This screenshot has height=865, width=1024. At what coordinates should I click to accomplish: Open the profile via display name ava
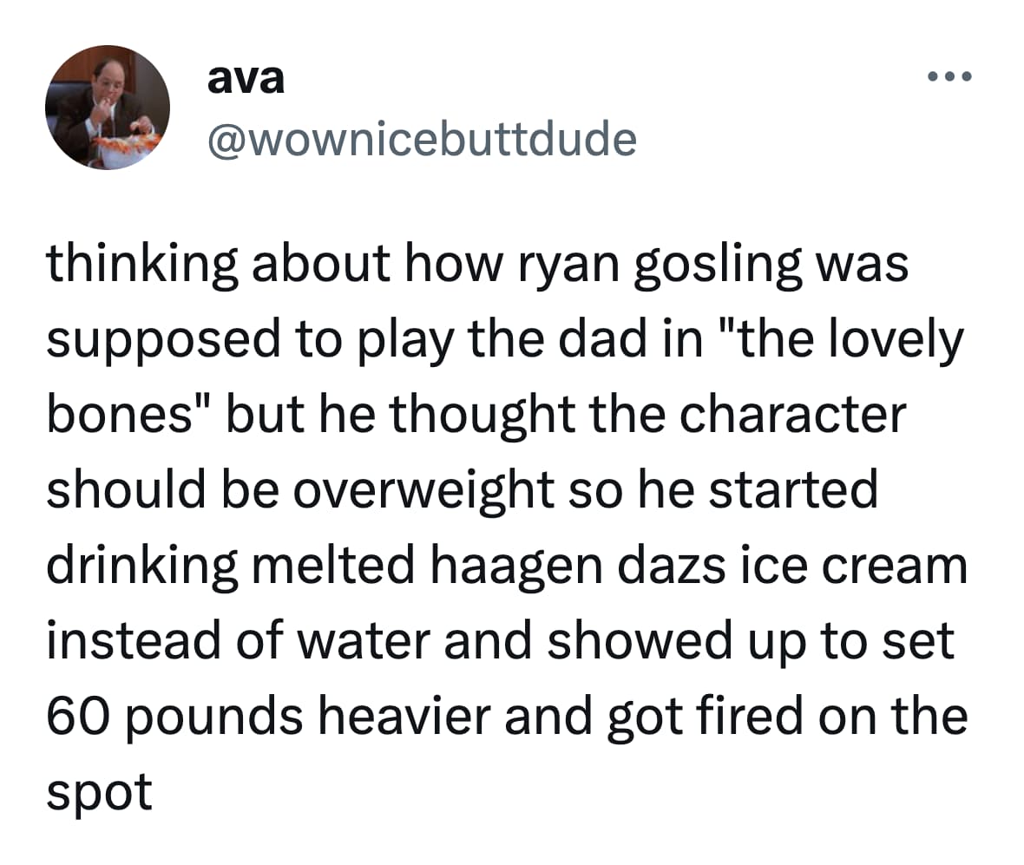click(246, 80)
